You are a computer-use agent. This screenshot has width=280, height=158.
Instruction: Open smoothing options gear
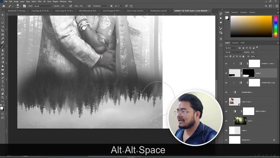coord(112,6)
